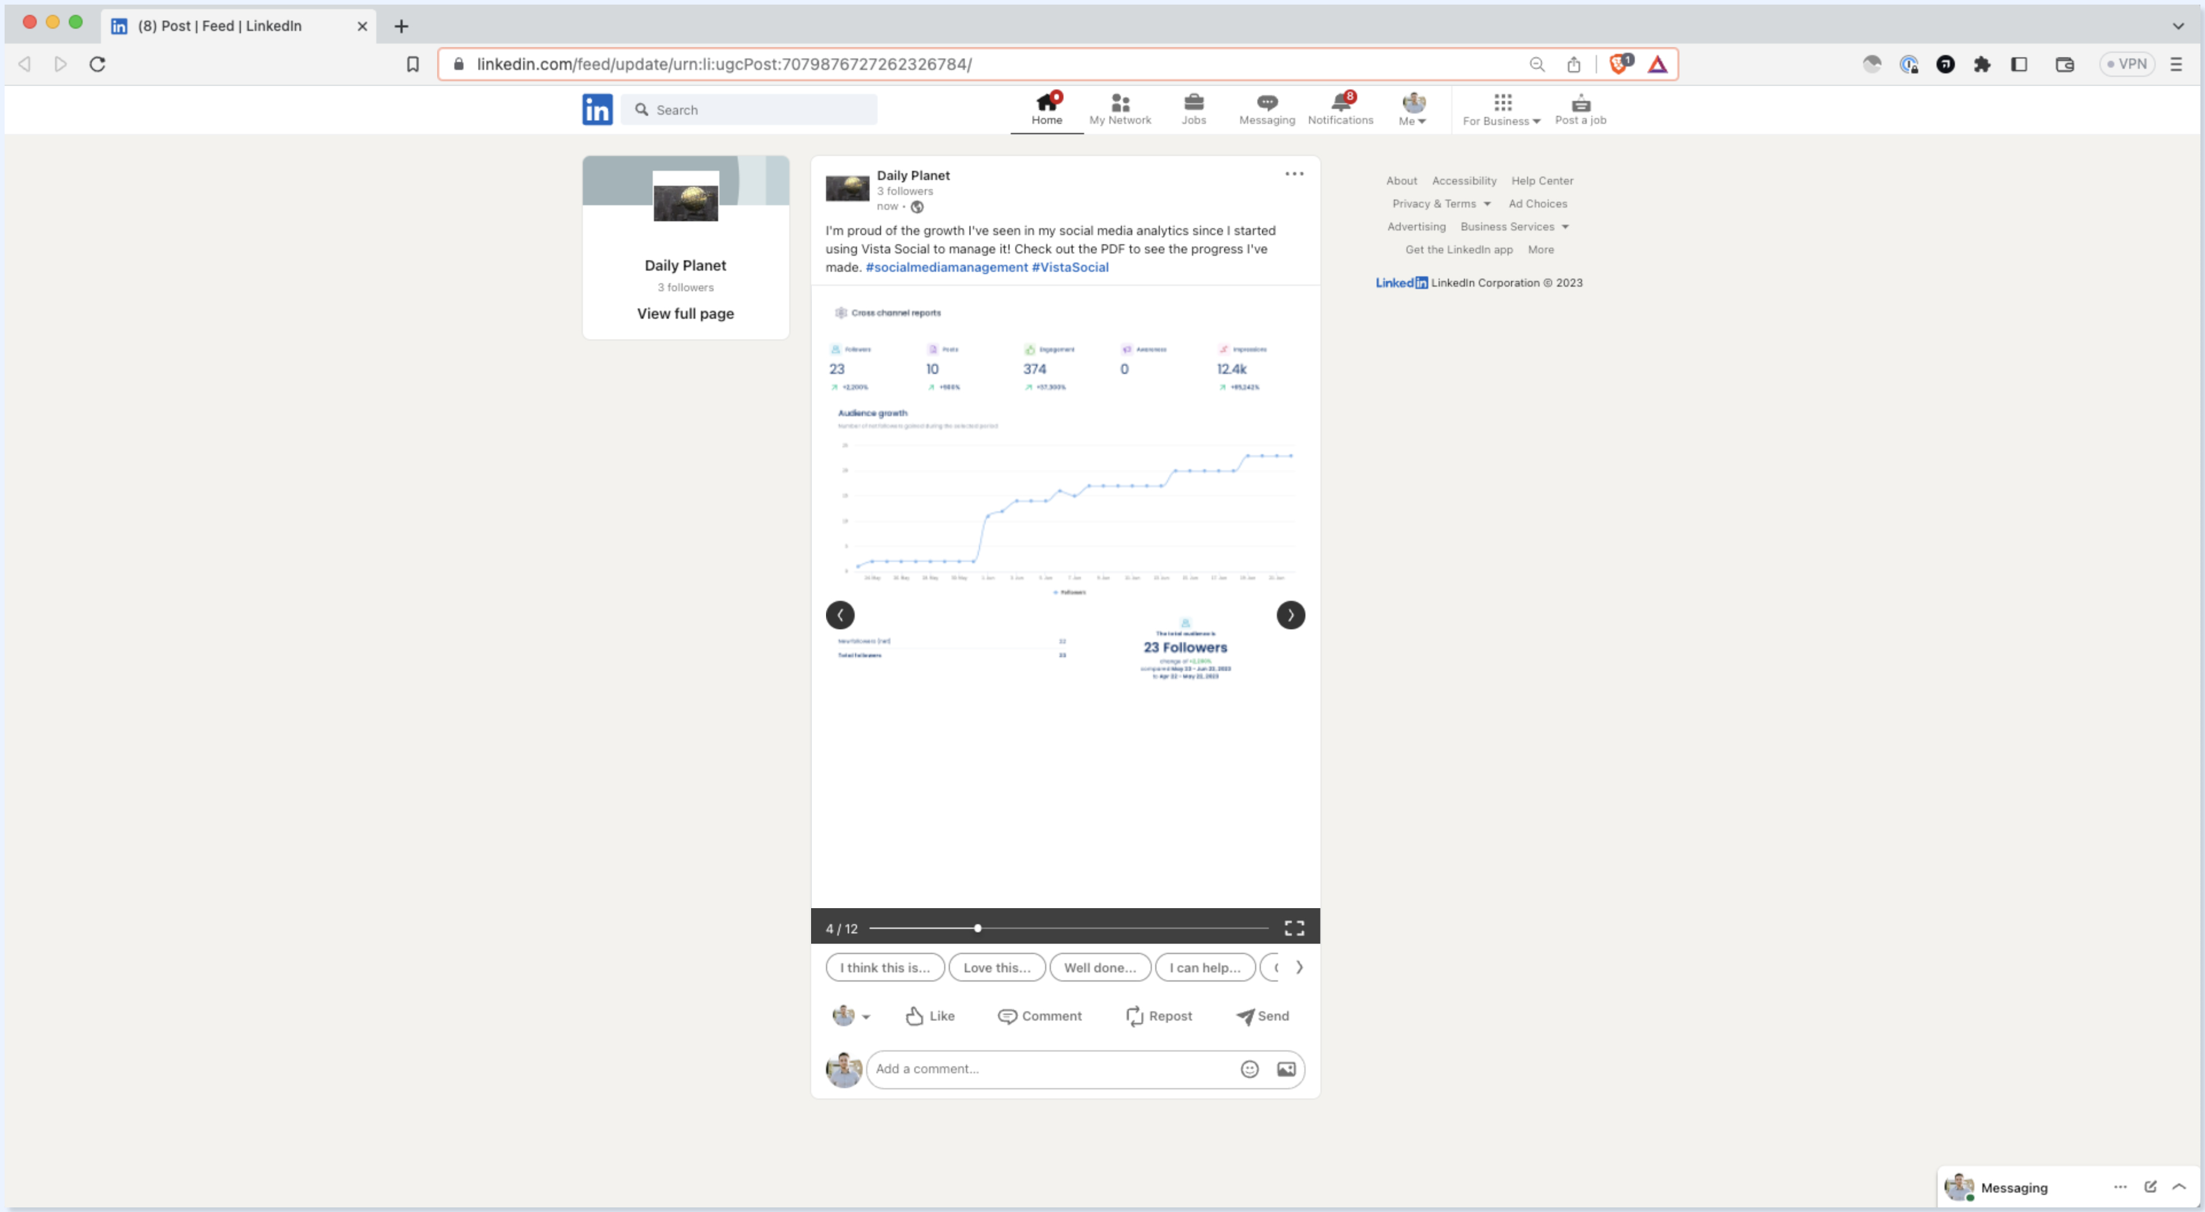The image size is (2205, 1212).
Task: Expand the tab search chevron
Action: (2177, 26)
